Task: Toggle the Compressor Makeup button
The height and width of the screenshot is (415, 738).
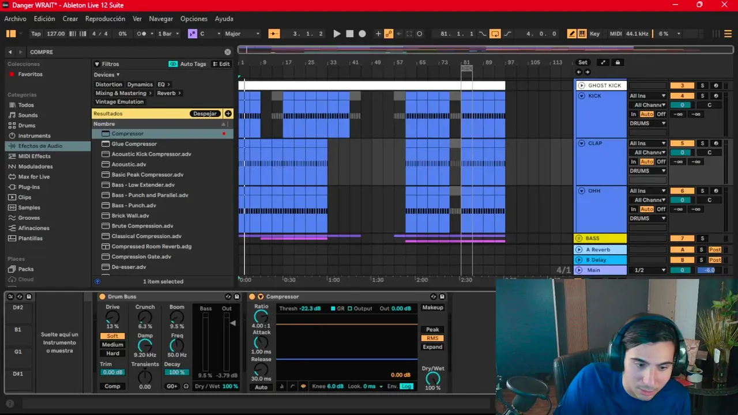Action: pyautogui.click(x=432, y=308)
